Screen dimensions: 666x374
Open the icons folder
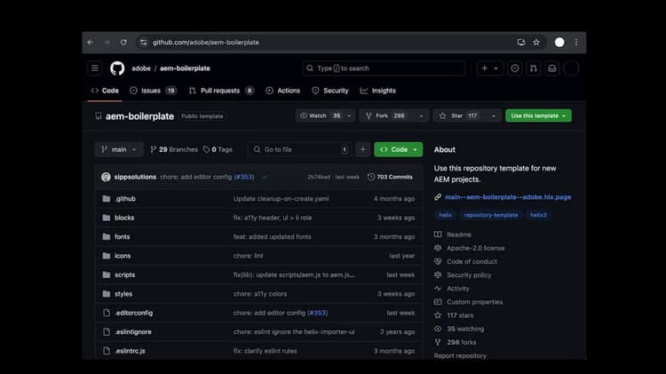[123, 256]
